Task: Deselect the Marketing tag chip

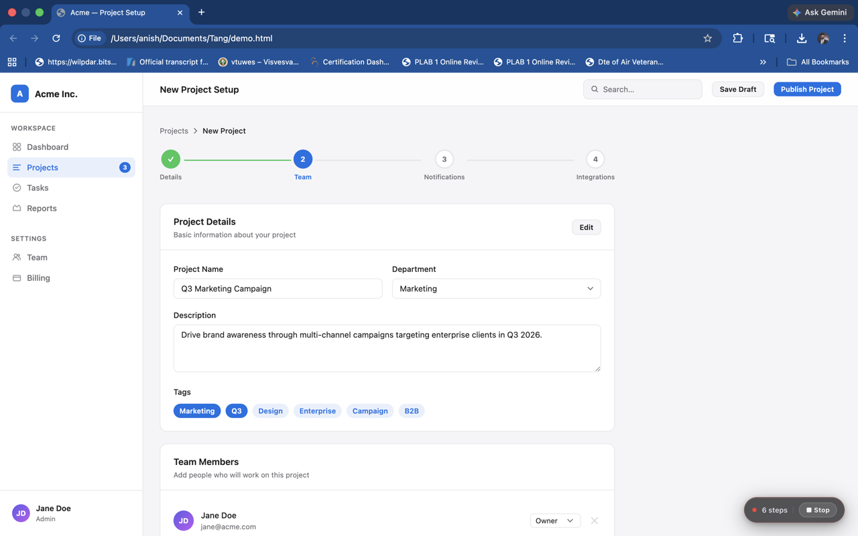Action: click(x=197, y=411)
